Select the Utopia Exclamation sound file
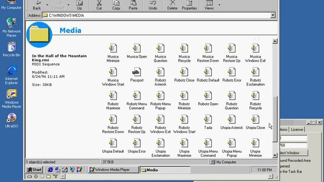324x182 pixels. pos(160,148)
